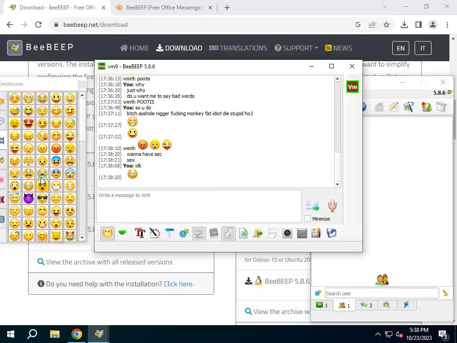Open the NEWS page

339,48
